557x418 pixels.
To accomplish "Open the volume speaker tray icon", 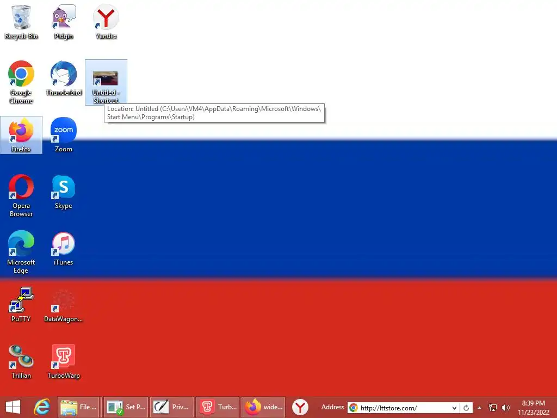I will (x=505, y=408).
